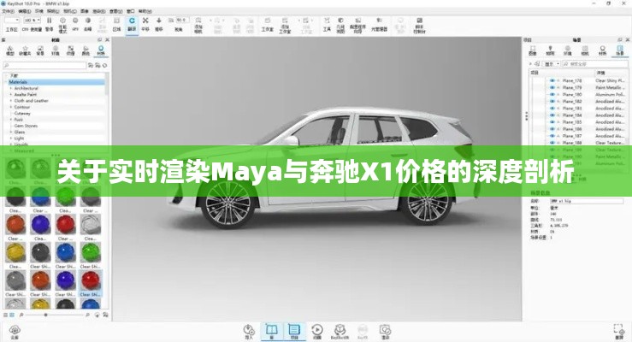Select the Pan camera tool
This screenshot has height=342, width=632.
coord(145,23)
